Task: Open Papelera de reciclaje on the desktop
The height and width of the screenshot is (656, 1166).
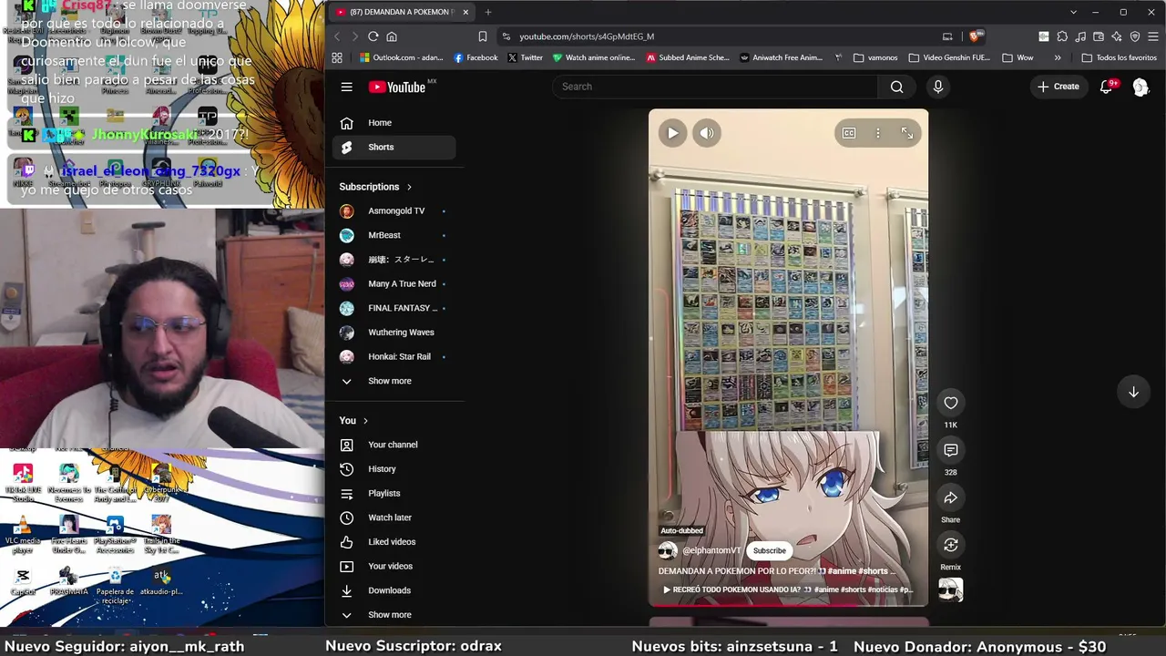Action: (x=115, y=586)
